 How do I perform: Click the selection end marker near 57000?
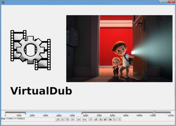pos(82,114)
